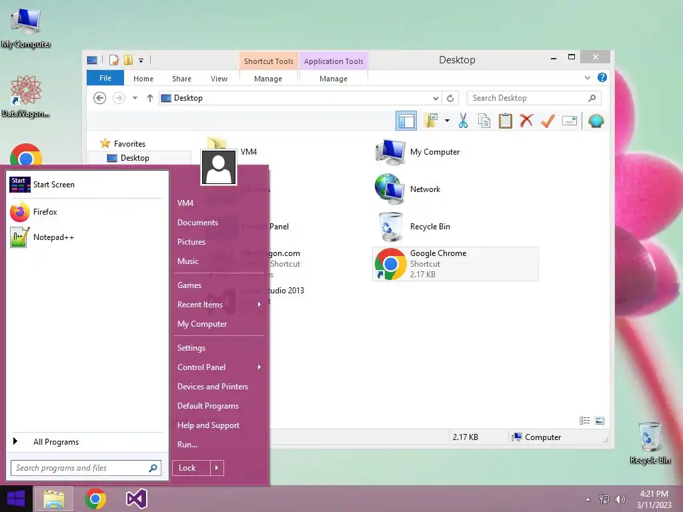
Task: Expand All Programs in Start menu
Action: [x=87, y=441]
